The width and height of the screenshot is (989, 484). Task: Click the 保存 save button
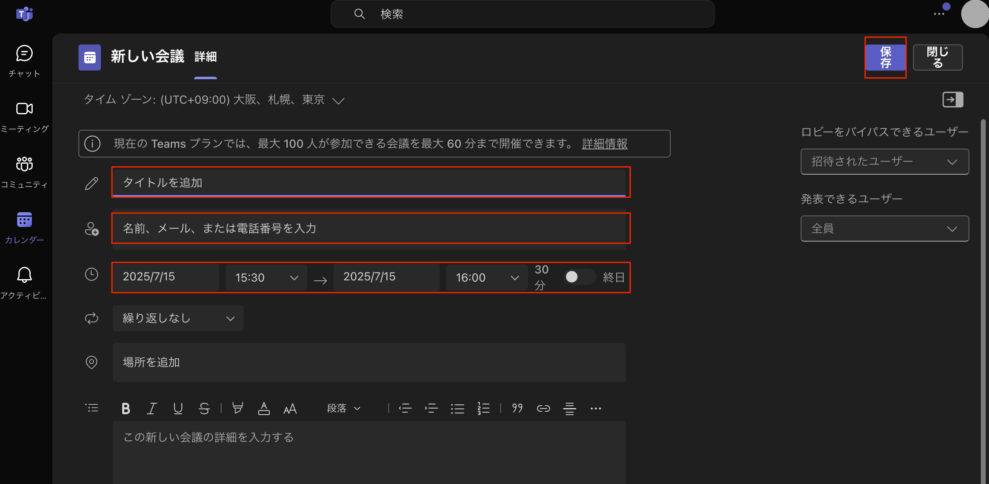885,58
